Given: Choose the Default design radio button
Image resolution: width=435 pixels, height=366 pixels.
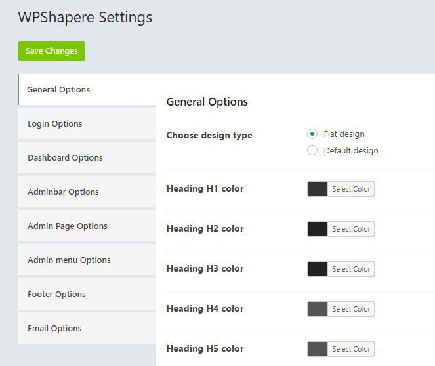Looking at the screenshot, I should [312, 150].
